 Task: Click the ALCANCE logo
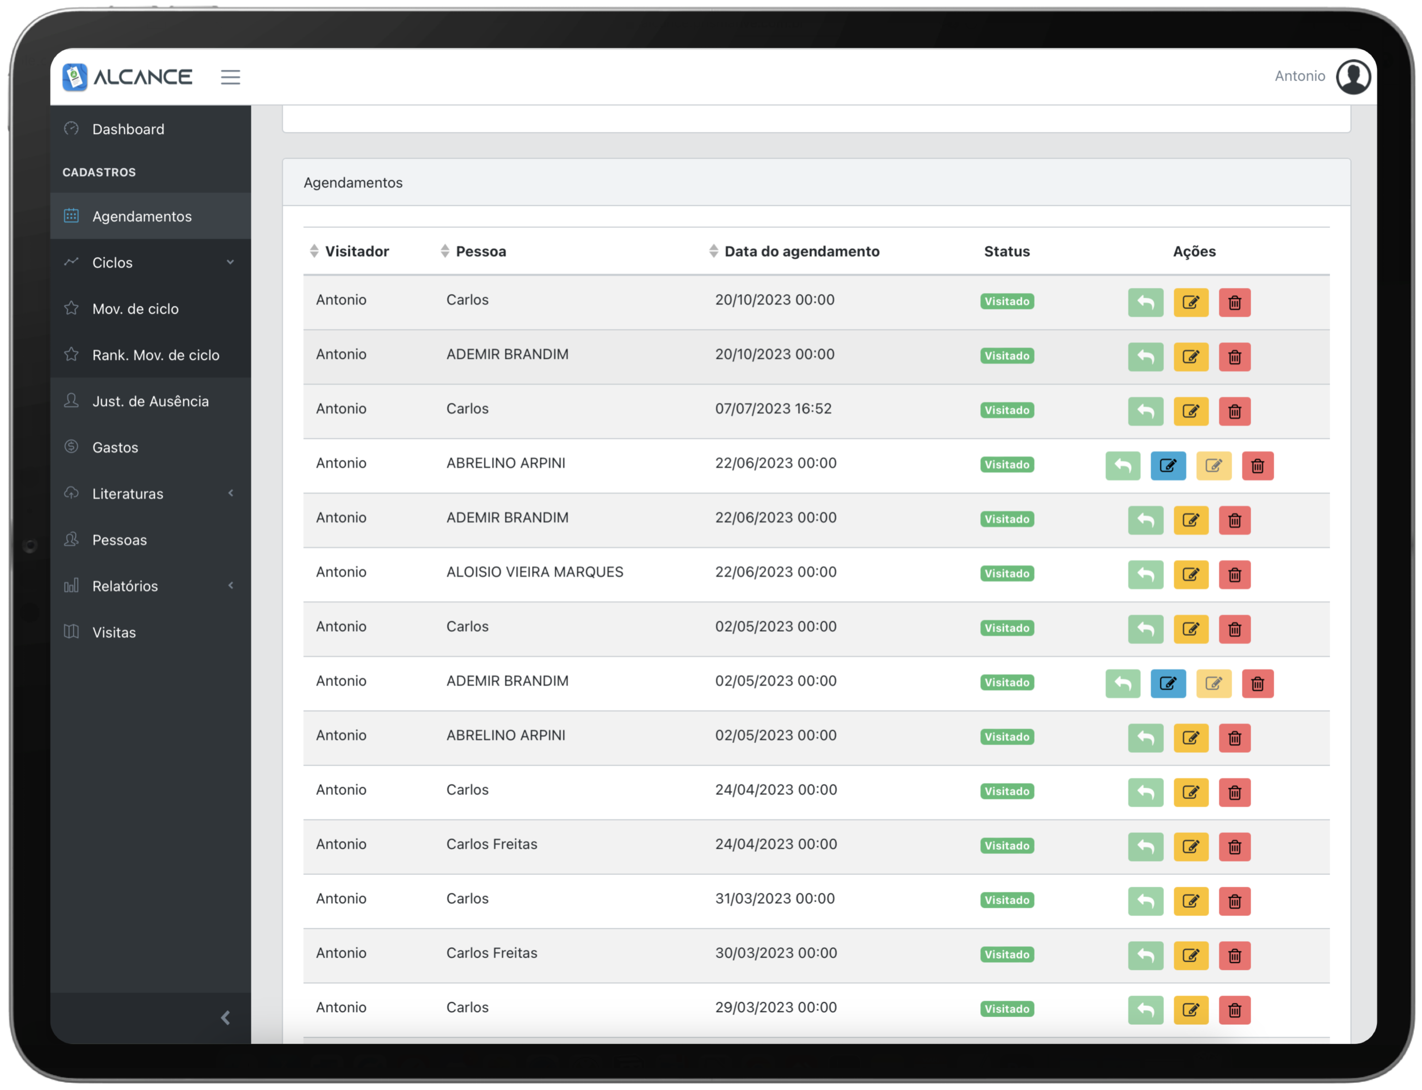(x=128, y=77)
